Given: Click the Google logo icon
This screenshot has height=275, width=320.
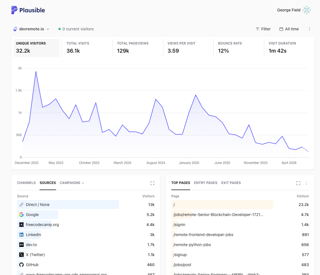Looking at the screenshot, I should pyautogui.click(x=21, y=215).
